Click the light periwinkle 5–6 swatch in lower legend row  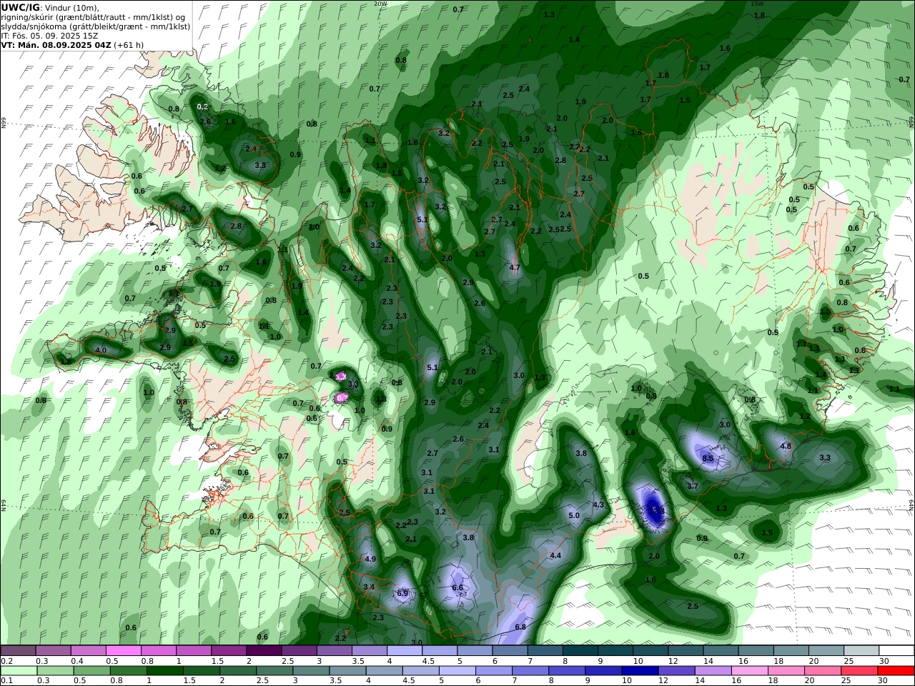pyautogui.click(x=457, y=671)
